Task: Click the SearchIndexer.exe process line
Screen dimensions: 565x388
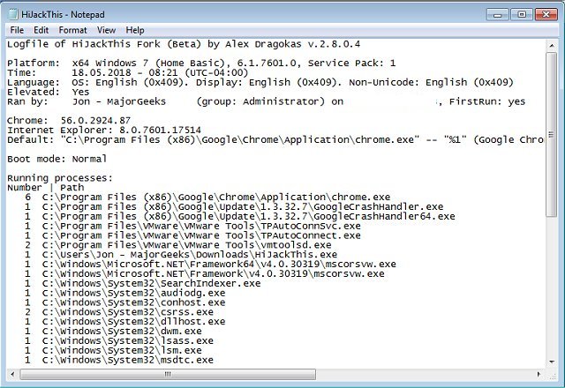Action: tap(143, 283)
